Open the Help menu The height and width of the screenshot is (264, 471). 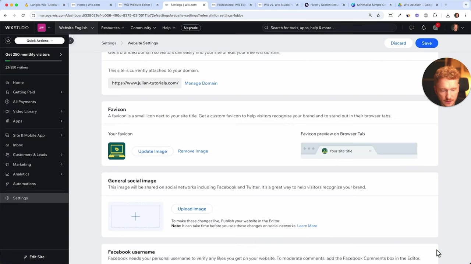point(169,28)
